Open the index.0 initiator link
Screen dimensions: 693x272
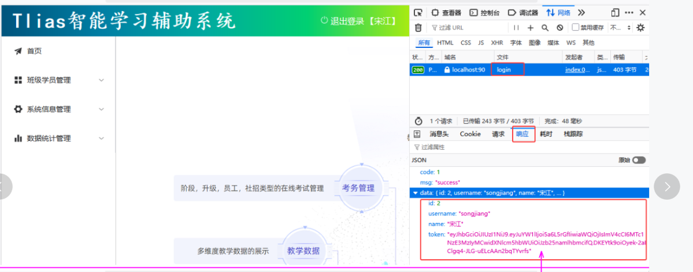[577, 70]
